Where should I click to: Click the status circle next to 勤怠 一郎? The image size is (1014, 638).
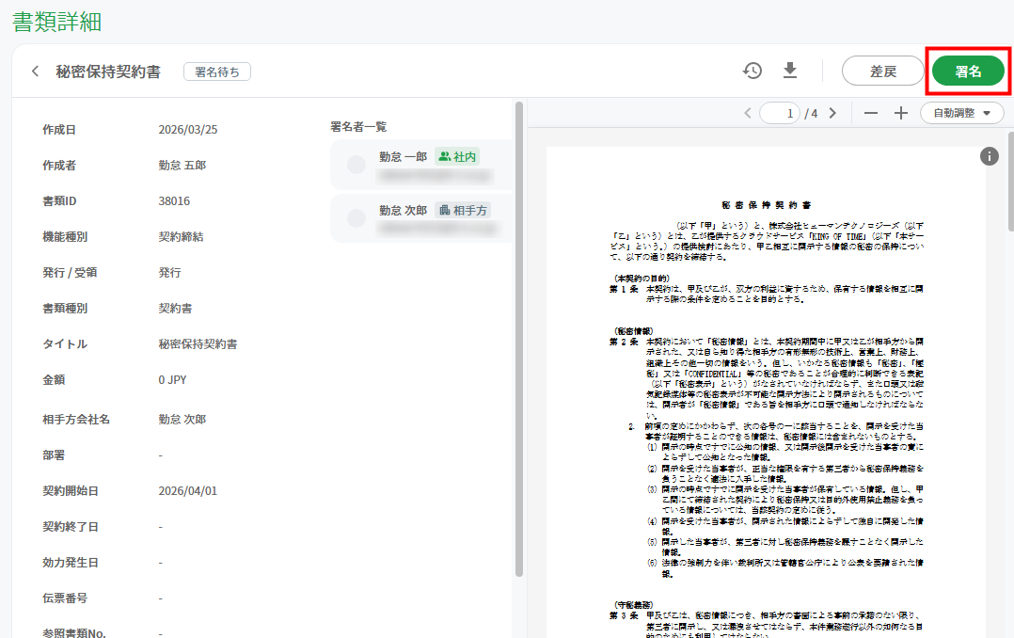[356, 165]
